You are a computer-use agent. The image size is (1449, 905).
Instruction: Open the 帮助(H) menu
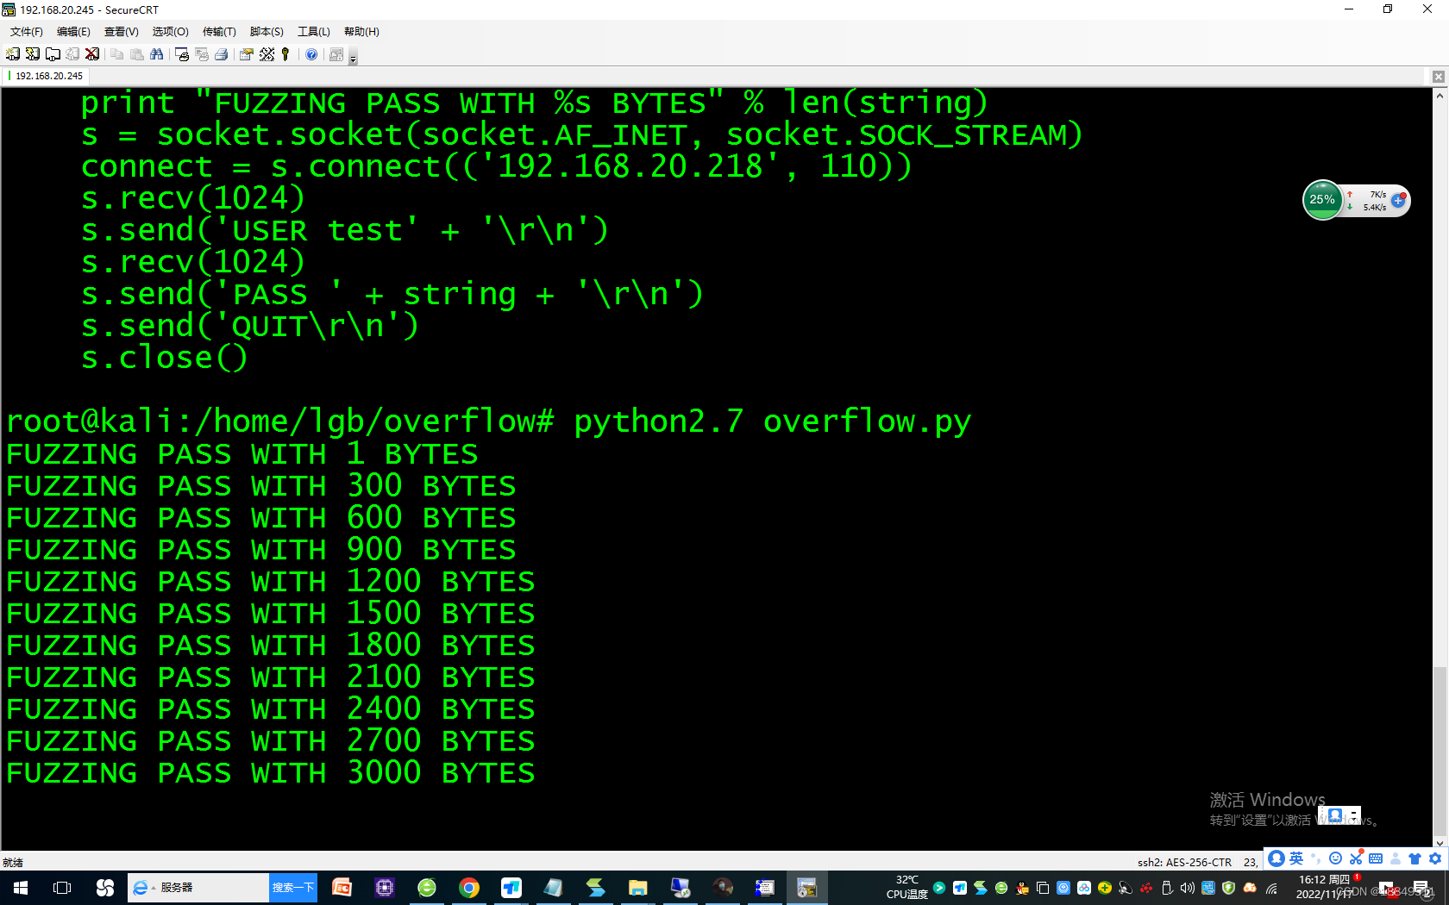coord(361,32)
